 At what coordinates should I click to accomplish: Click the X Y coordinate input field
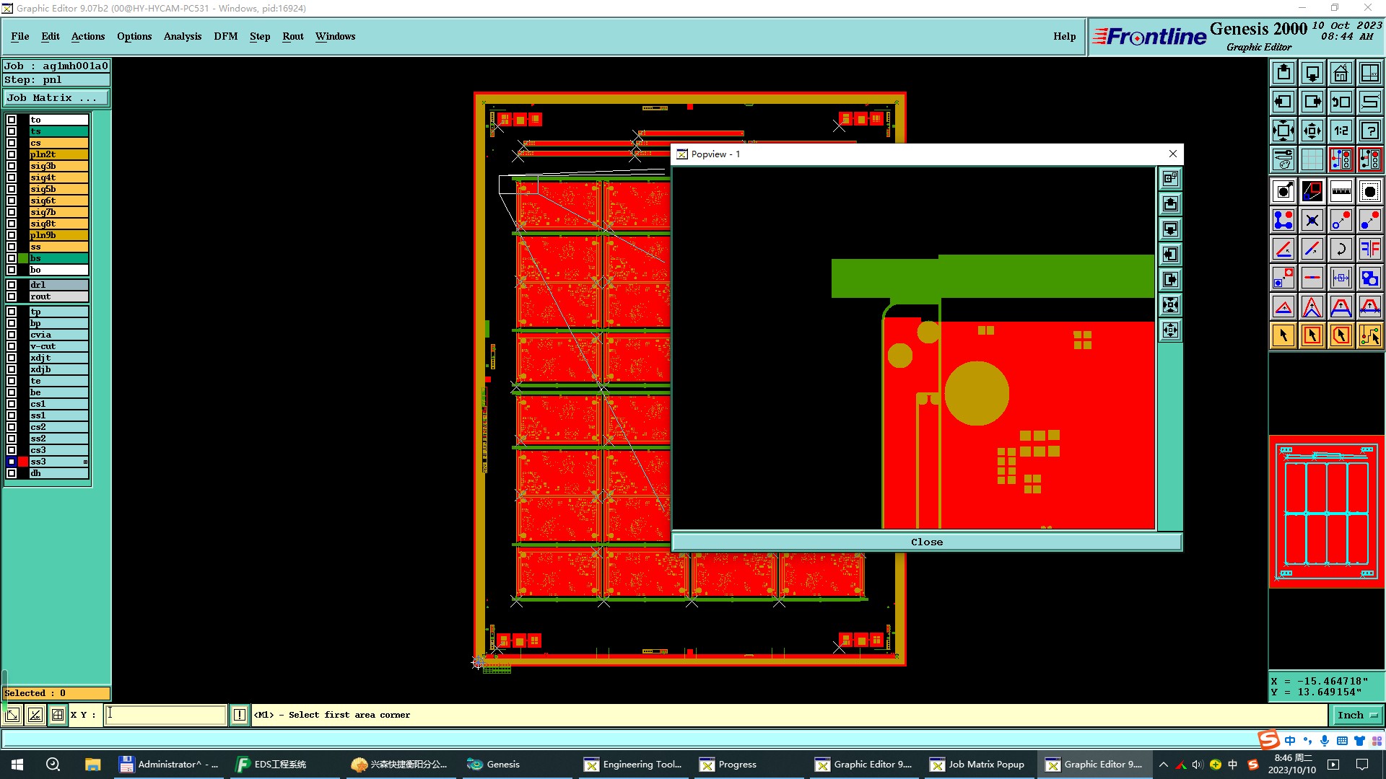click(166, 715)
